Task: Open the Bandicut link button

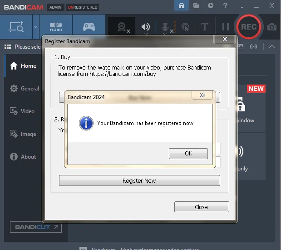Action: point(36,227)
